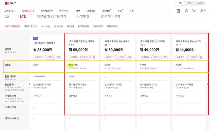Screen dimensions: 210x130
Task: Click the LG U+ logo
Action: [10, 3]
